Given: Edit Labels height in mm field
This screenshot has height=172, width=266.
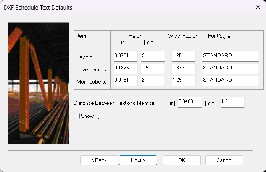Looking at the screenshot, I should [x=153, y=56].
